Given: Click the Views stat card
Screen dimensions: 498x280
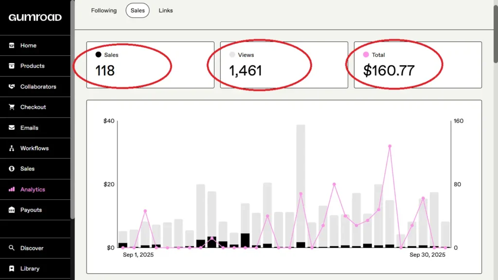Looking at the screenshot, I should 284,65.
